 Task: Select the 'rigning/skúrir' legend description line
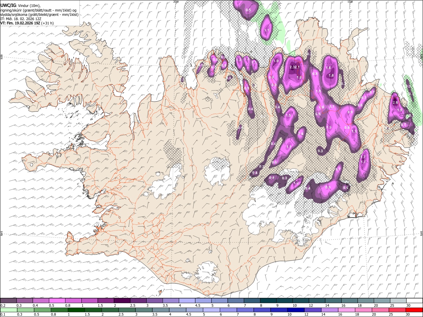point(38,10)
